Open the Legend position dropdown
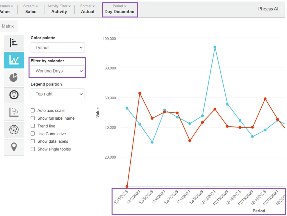287x216 pixels. coord(57,94)
